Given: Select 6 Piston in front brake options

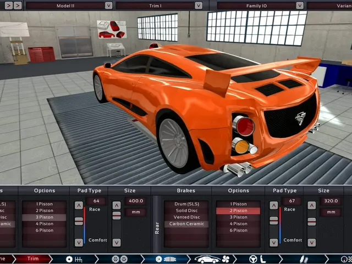Looking at the screenshot, I should tap(44, 230).
